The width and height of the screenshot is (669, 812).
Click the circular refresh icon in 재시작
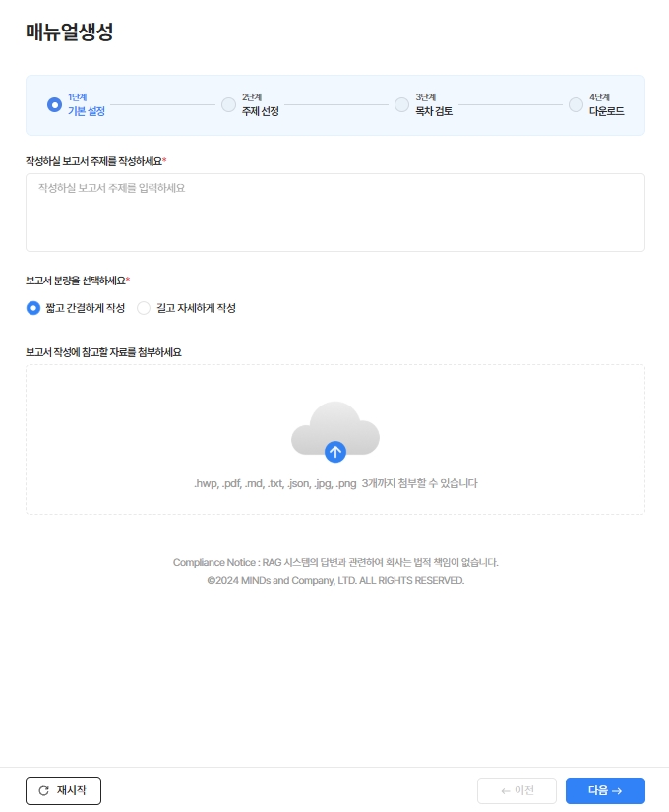(x=43, y=790)
